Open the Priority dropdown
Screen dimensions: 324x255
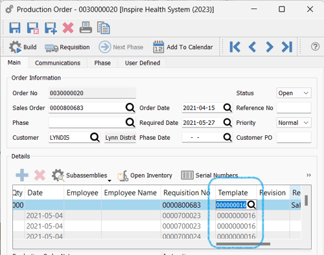coord(294,122)
